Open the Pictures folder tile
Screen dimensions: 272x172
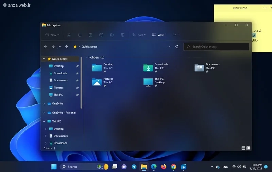pos(103,82)
